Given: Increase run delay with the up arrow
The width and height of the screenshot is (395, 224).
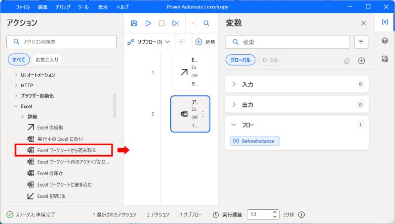Looking at the screenshot, I should coord(275,212).
